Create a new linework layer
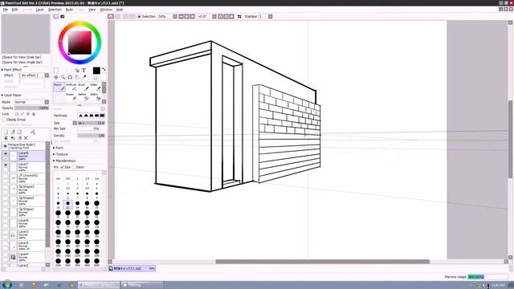 13,132
